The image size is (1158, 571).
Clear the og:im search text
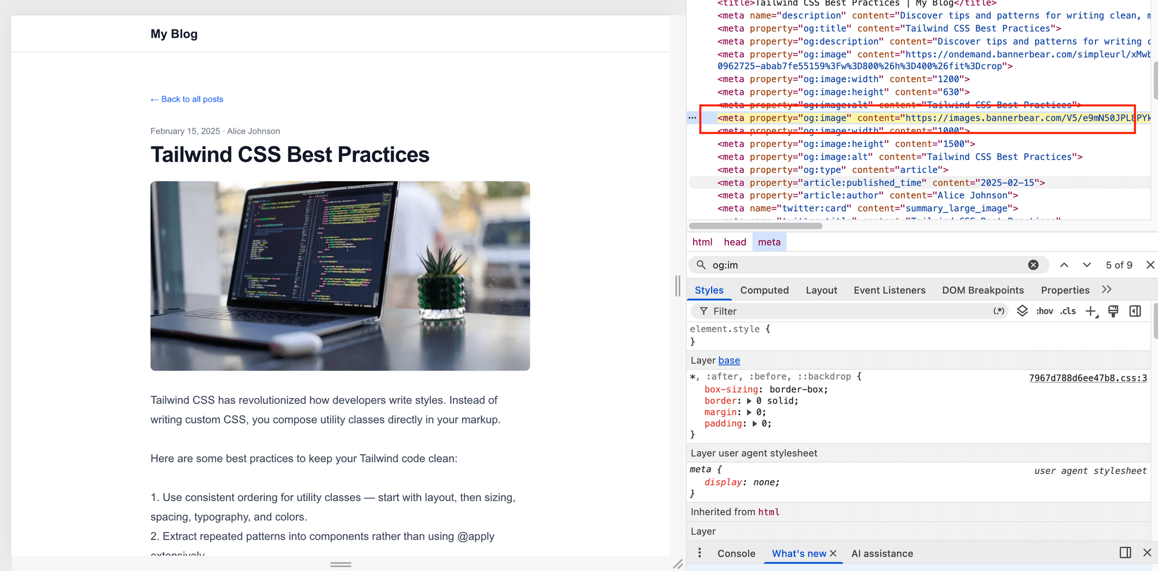(1033, 265)
